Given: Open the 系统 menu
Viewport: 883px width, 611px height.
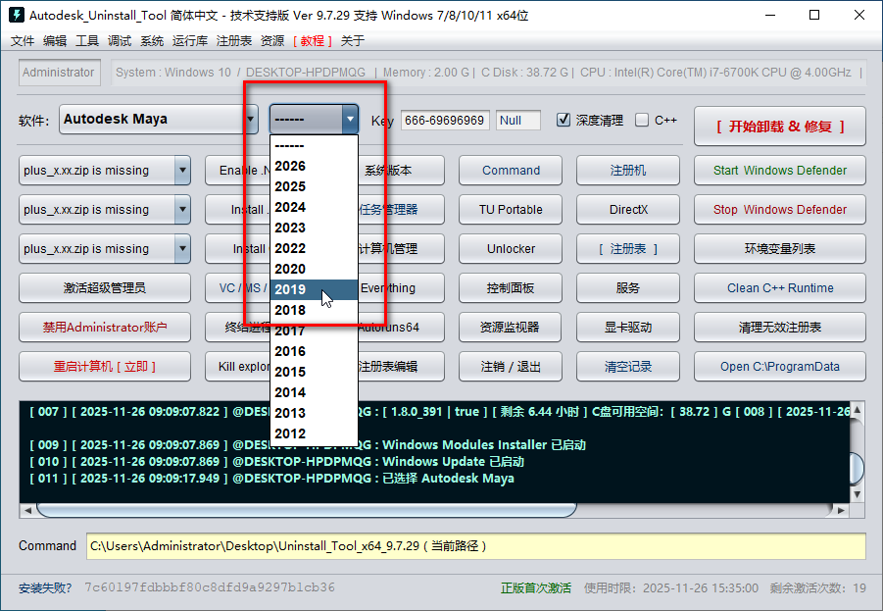Looking at the screenshot, I should [152, 40].
